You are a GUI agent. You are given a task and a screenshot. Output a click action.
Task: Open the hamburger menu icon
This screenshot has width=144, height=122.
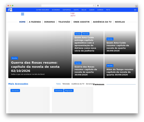[22, 14]
